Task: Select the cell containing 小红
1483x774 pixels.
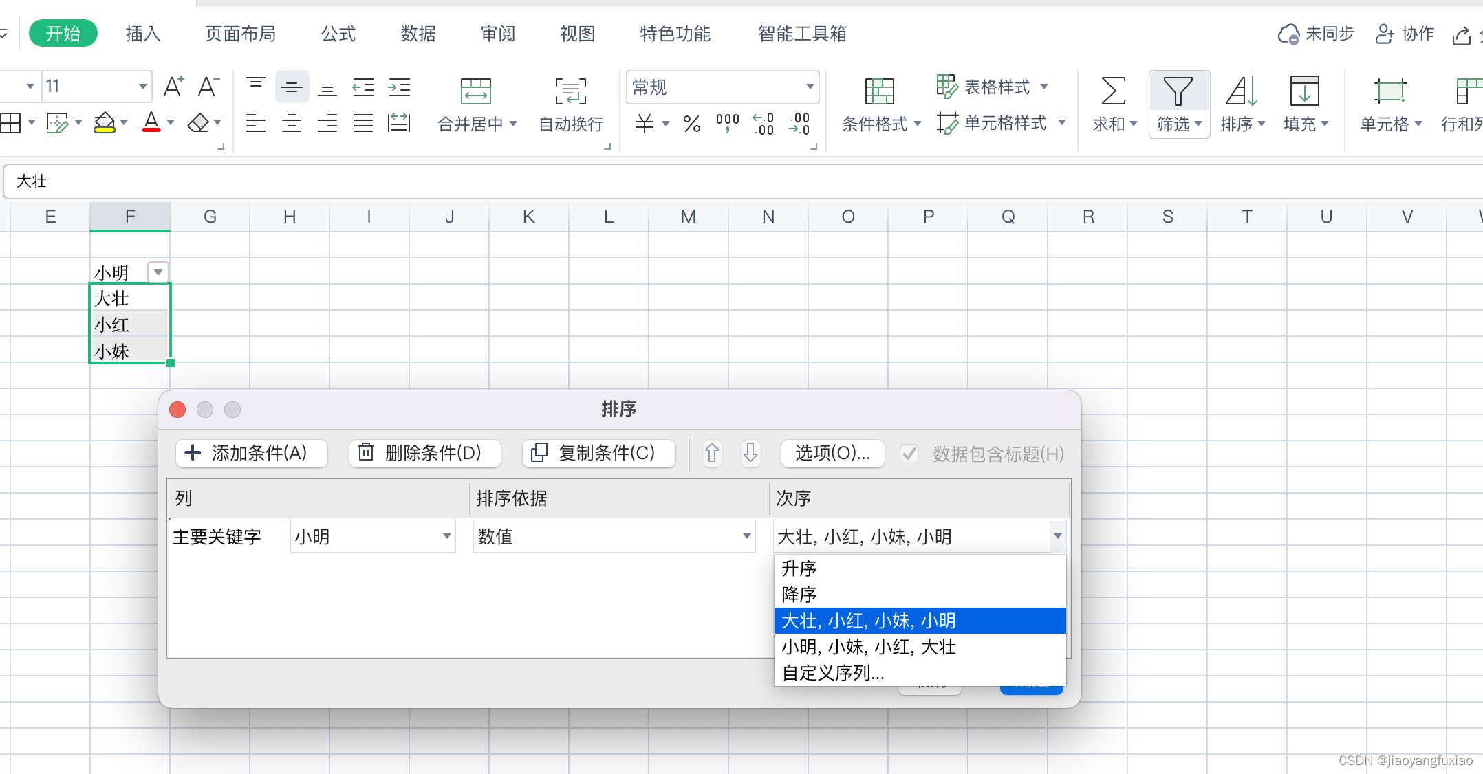Action: click(x=130, y=324)
